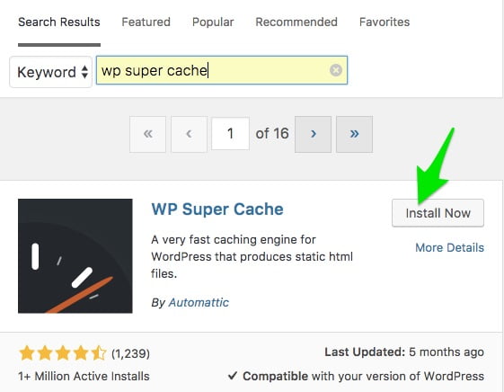This screenshot has width=504, height=392.
Task: Click the star rating of WP Super Cache
Action: 62,353
